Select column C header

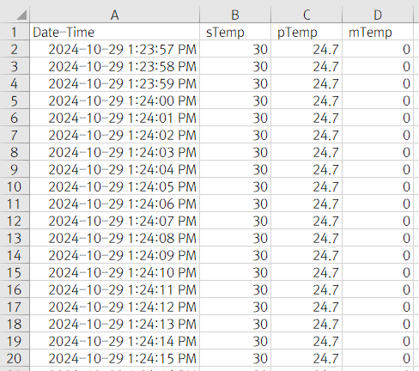click(307, 15)
